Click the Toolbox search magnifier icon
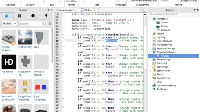The height and width of the screenshot is (112, 199). click(x=44, y=24)
